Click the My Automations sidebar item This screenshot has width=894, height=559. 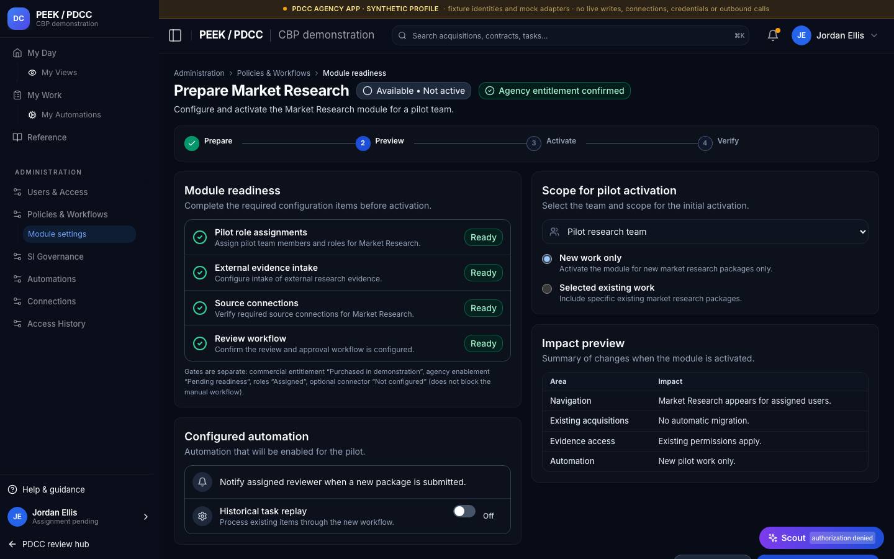(x=71, y=115)
